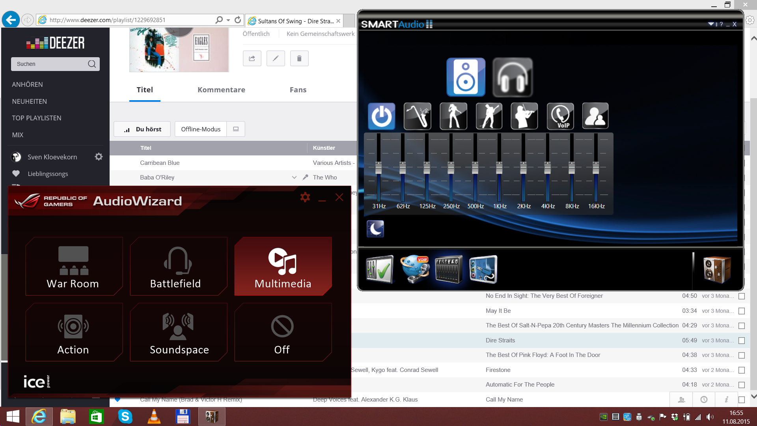This screenshot has width=757, height=426.
Task: Switch to the Kommentare tab
Action: pyautogui.click(x=221, y=90)
